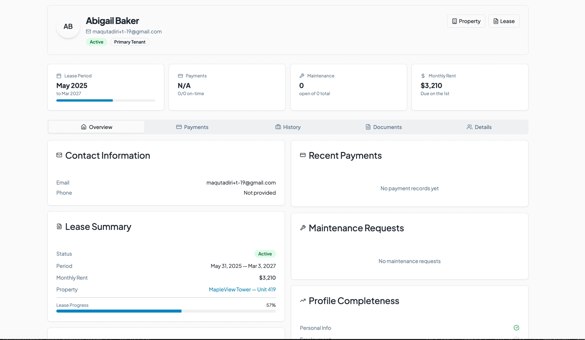Select the Documents tab
Viewport: 585px width, 340px height.
383,127
